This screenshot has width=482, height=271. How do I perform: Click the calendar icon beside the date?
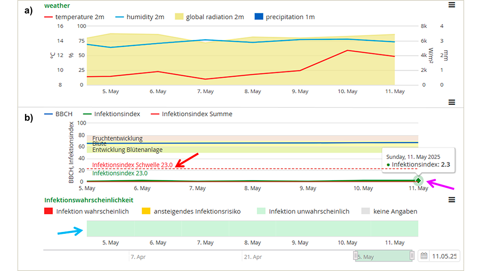pyautogui.click(x=424, y=256)
